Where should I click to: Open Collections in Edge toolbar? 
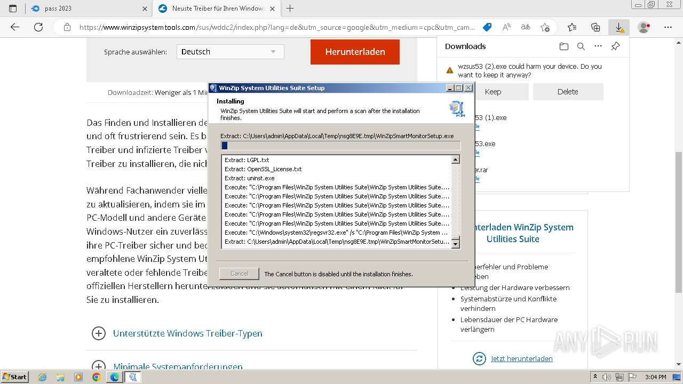[x=595, y=27]
